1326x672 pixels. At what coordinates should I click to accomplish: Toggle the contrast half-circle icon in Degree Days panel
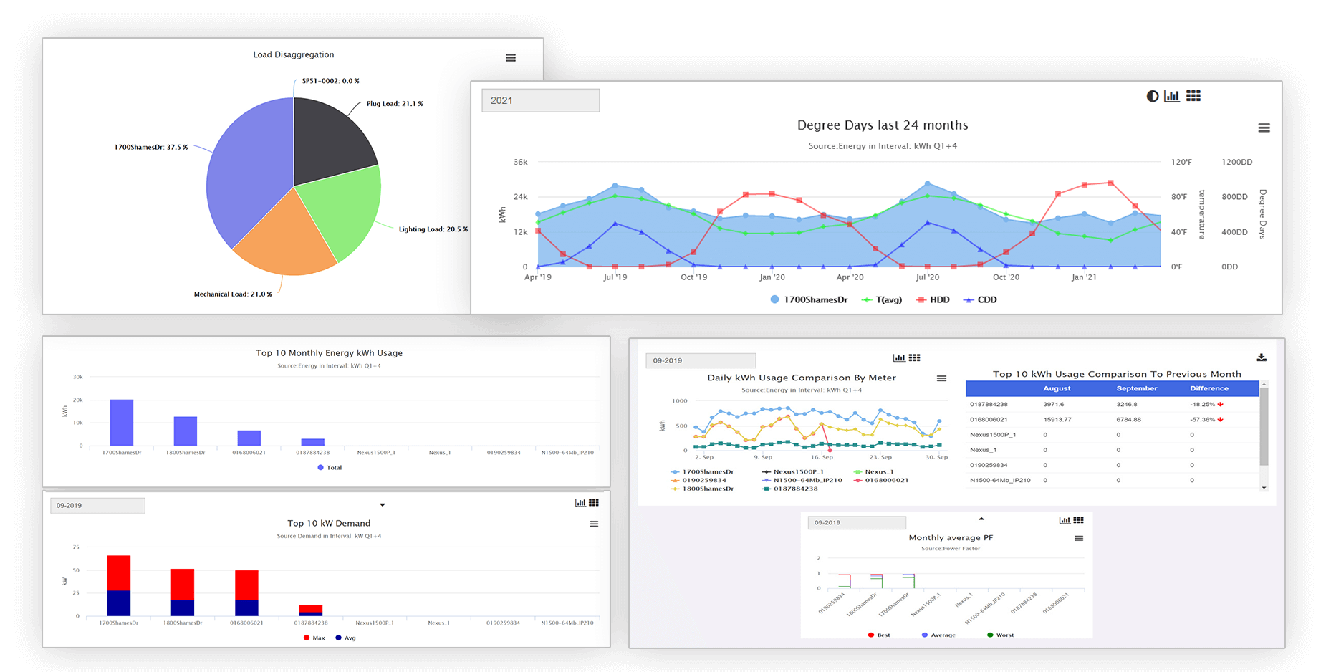click(1152, 96)
